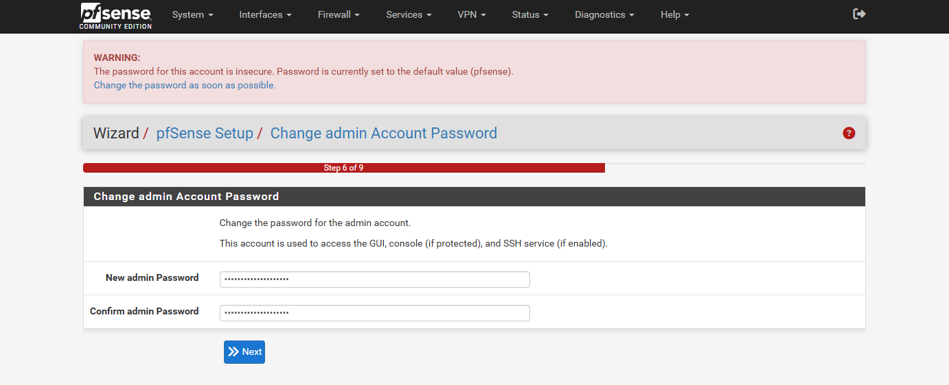
Task: Click the Step 6 of 9 progress bar
Action: pyautogui.click(x=344, y=168)
